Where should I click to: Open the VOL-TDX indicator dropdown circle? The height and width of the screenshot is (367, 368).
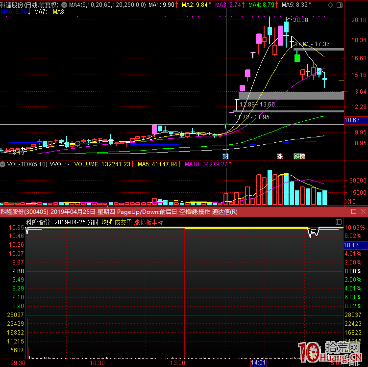click(x=2, y=164)
